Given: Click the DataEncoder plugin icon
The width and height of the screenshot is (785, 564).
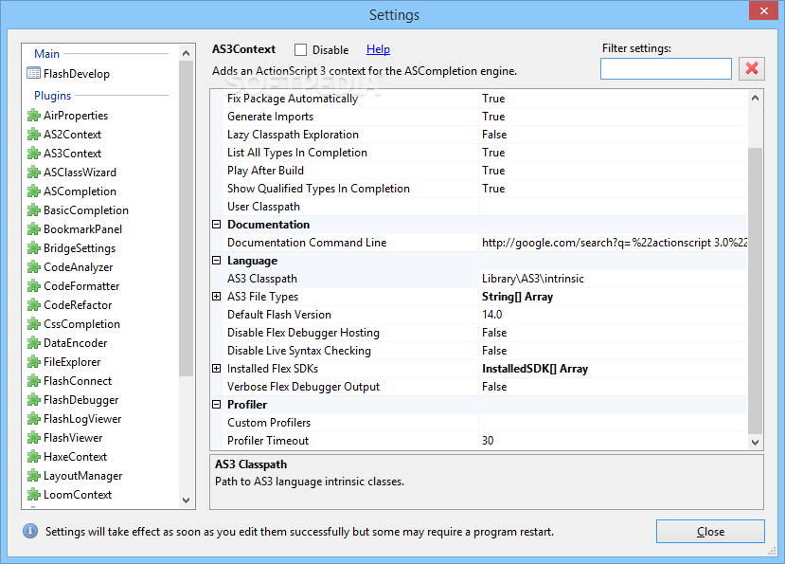Looking at the screenshot, I should click(33, 343).
